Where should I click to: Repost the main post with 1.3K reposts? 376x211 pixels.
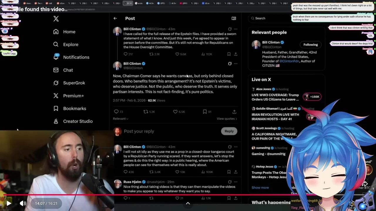149,112
